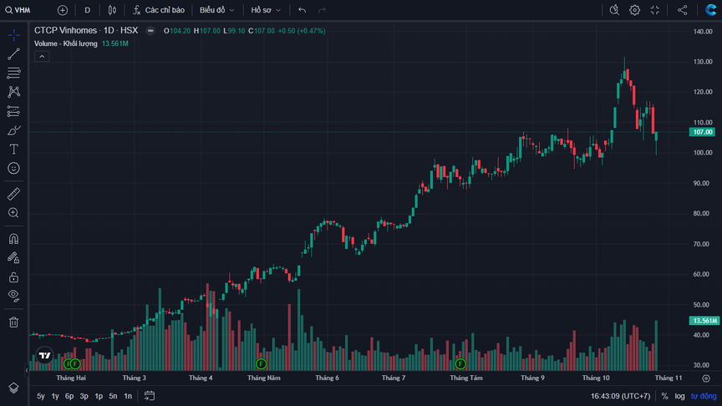Click the tự động auto-scale button
This screenshot has width=722, height=406.
pyautogui.click(x=703, y=396)
